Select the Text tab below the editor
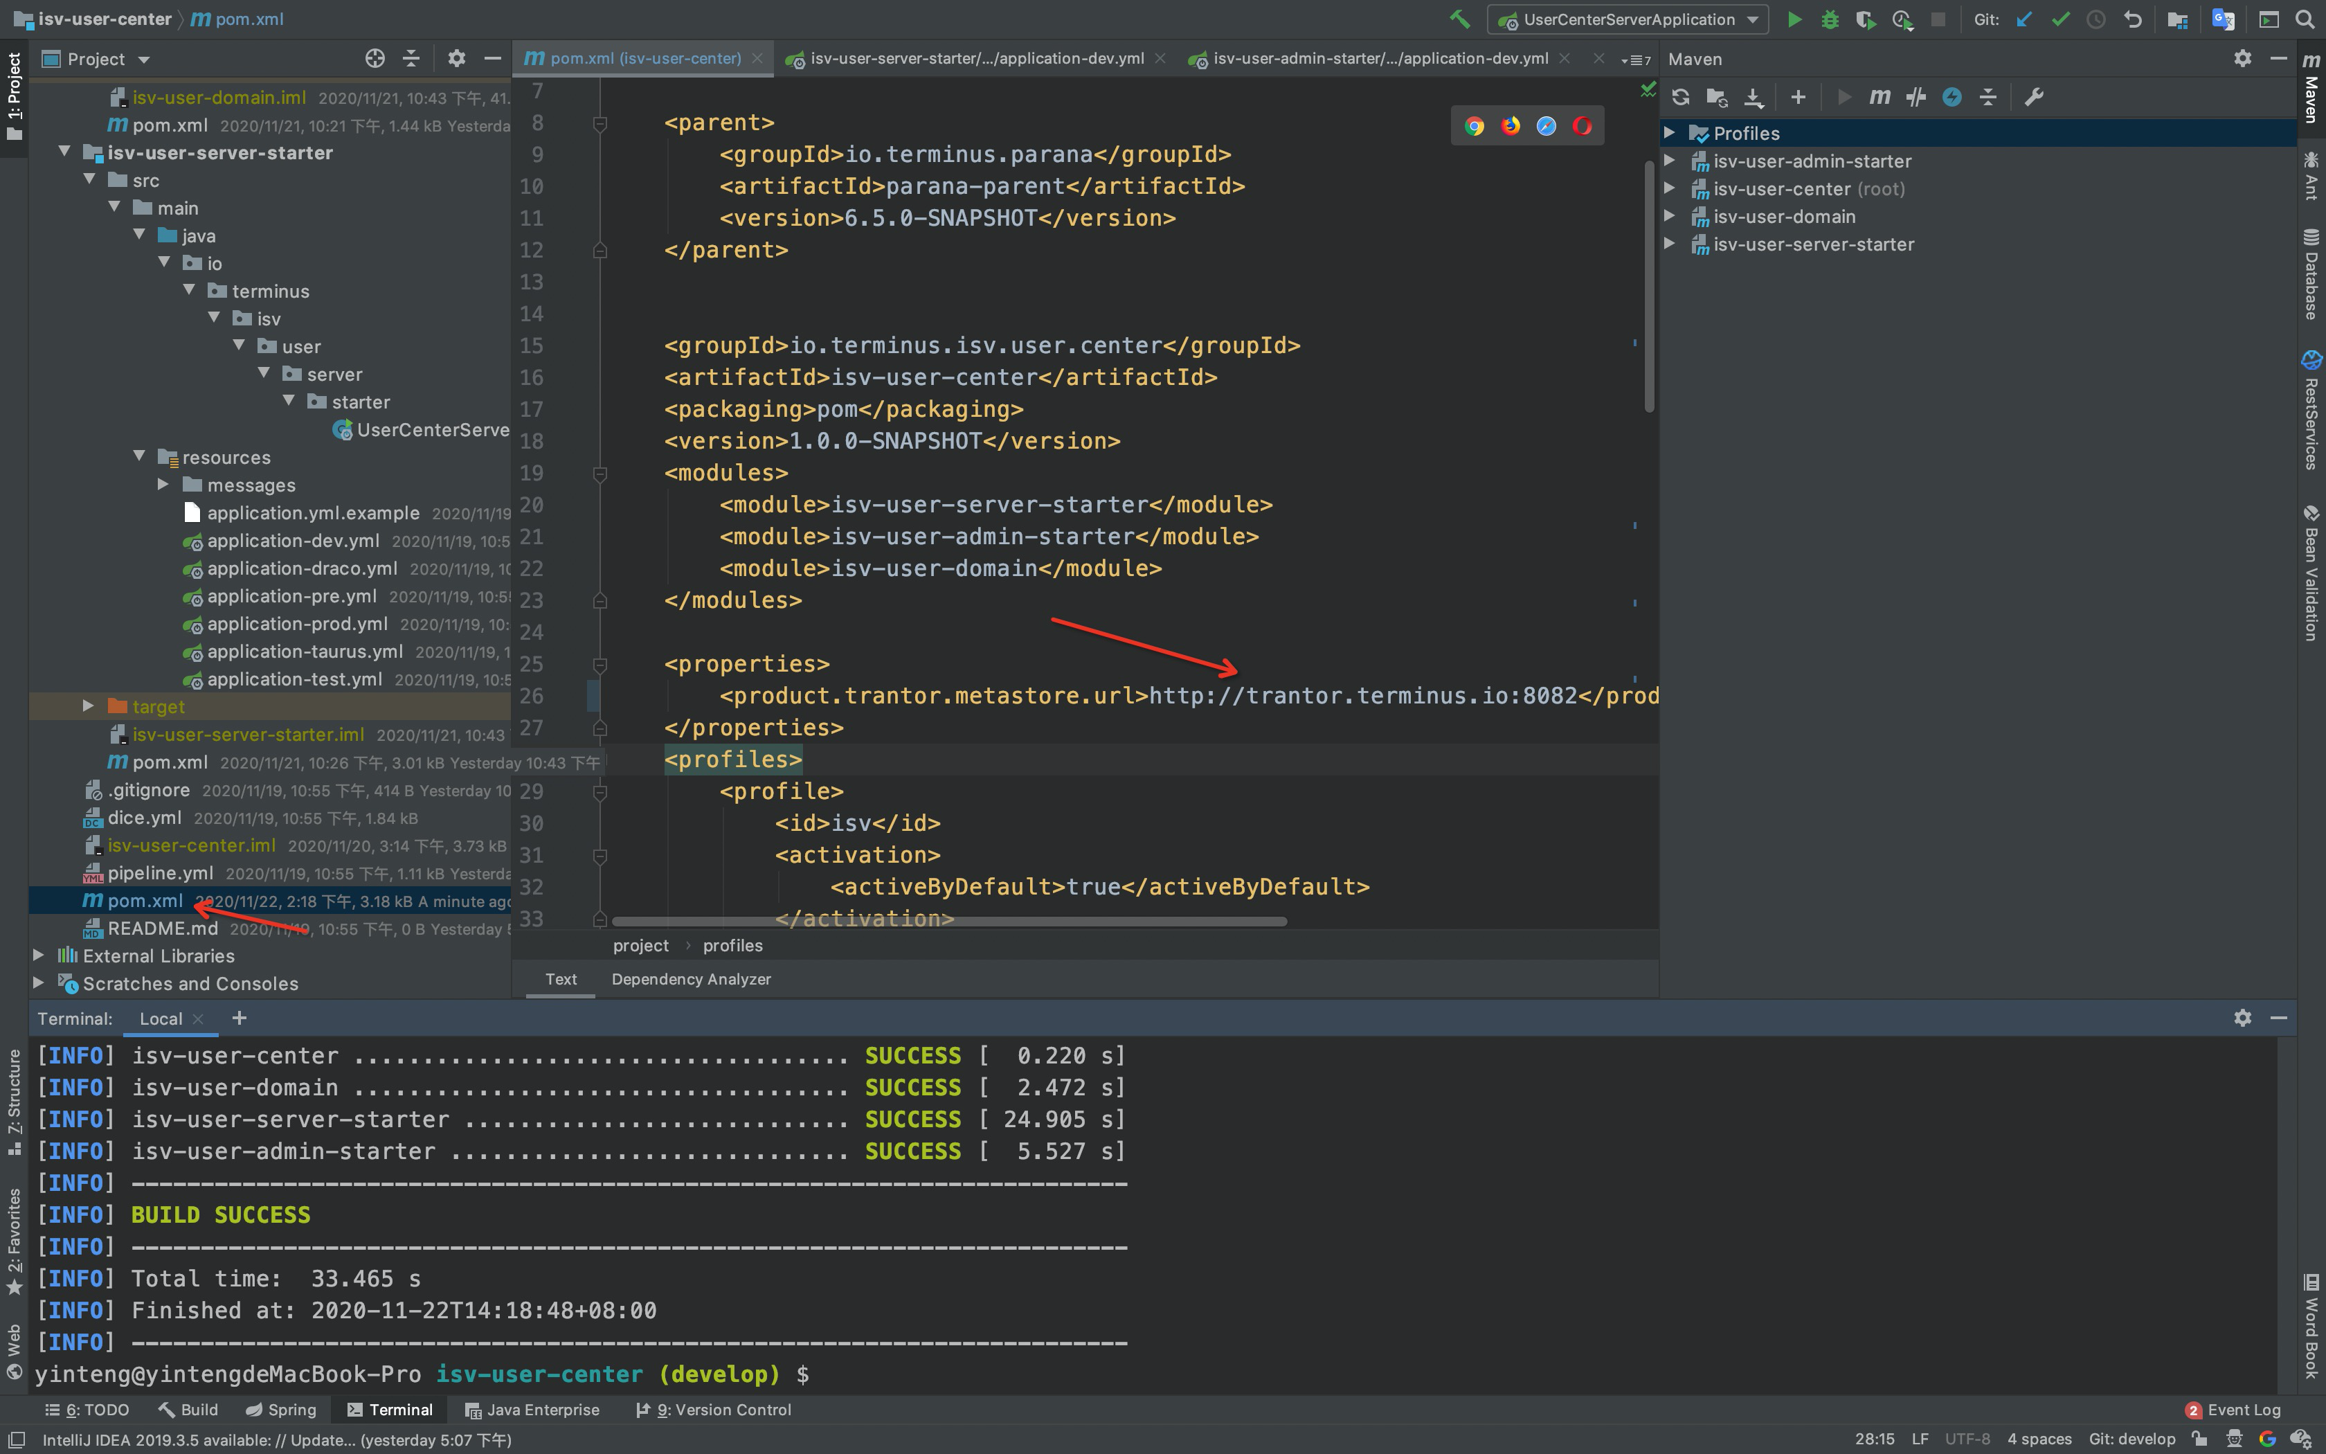The height and width of the screenshot is (1454, 2326). tap(561, 979)
